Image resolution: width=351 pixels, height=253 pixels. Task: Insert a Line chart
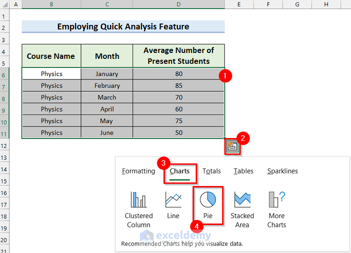point(173,205)
